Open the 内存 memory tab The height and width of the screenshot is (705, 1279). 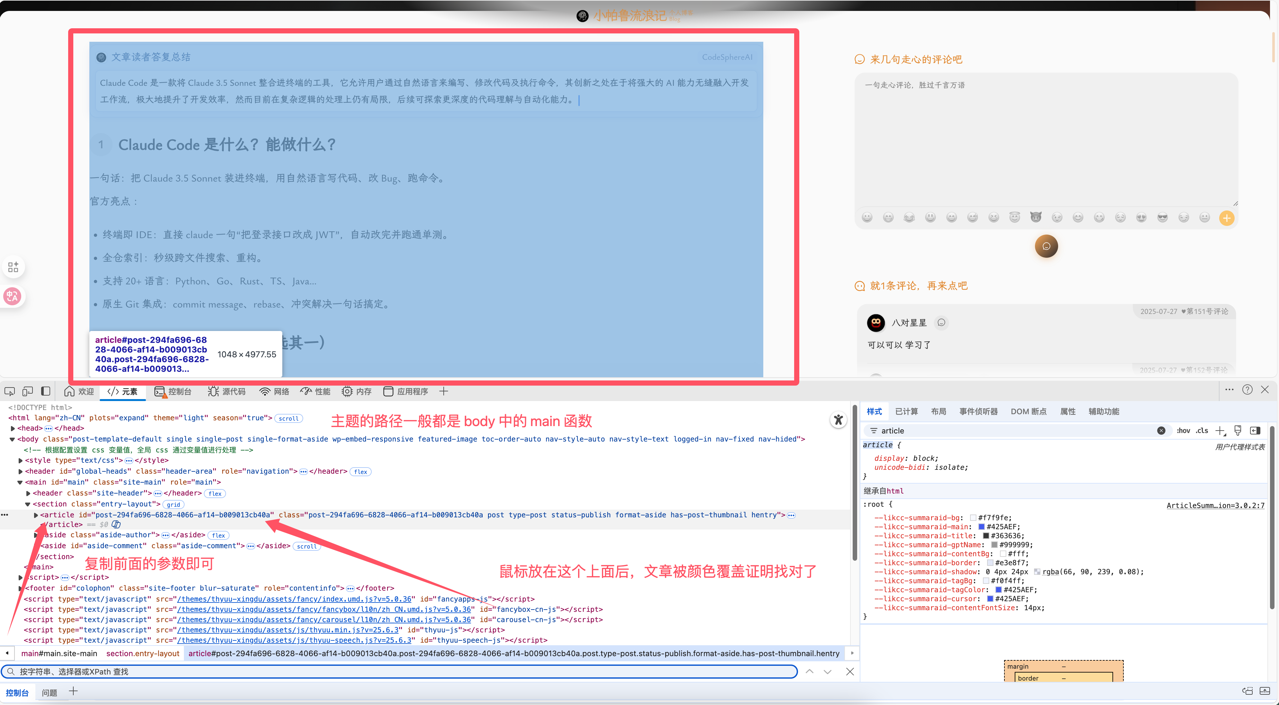(357, 391)
